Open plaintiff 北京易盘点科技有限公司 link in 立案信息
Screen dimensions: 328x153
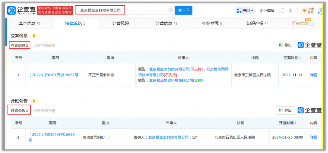[x=169, y=70]
